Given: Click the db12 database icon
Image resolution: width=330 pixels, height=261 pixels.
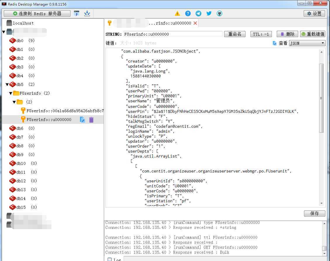Looking at the screenshot, I should tap(12, 181).
